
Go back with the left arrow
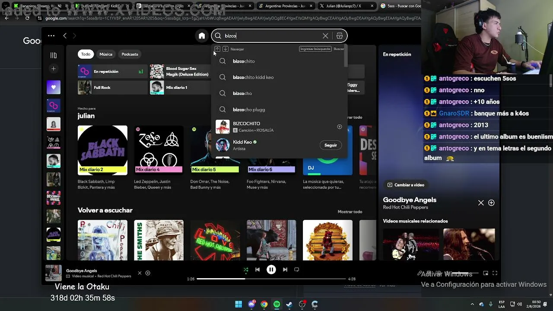coord(65,36)
